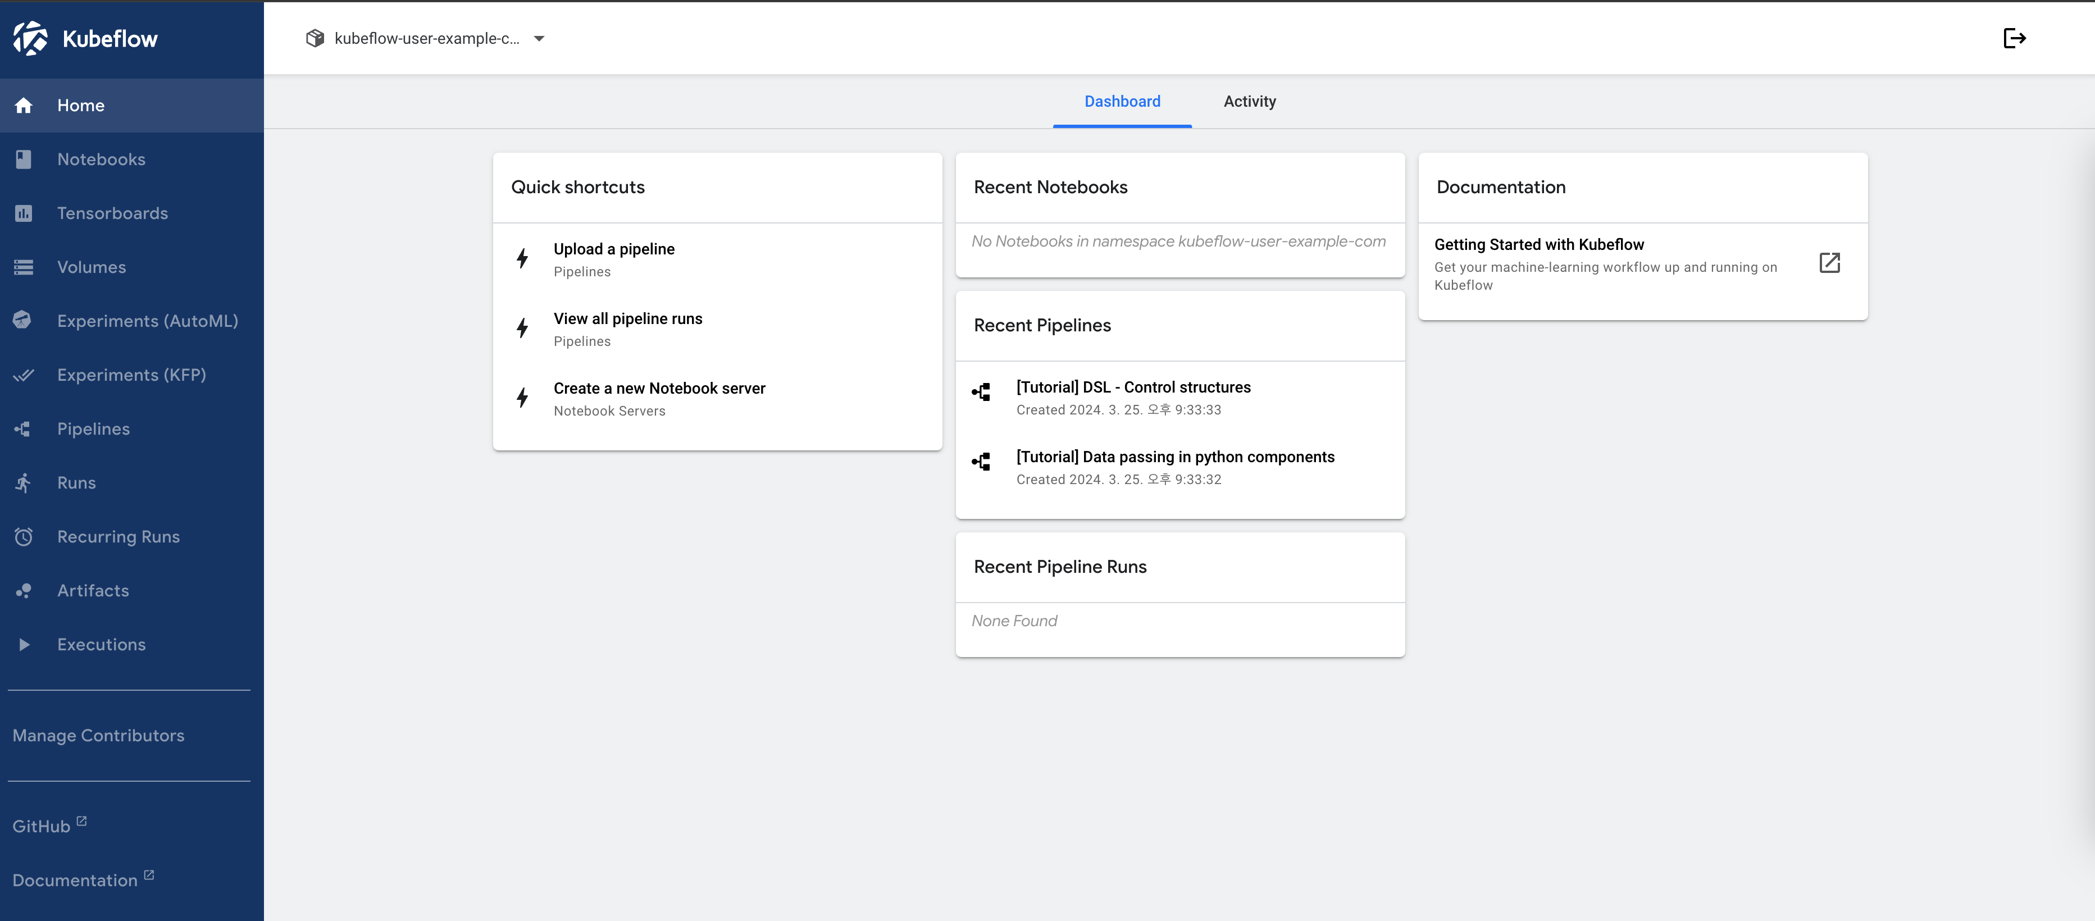This screenshot has height=921, width=2095.
Task: Click the Kubeflow title text
Action: (110, 38)
